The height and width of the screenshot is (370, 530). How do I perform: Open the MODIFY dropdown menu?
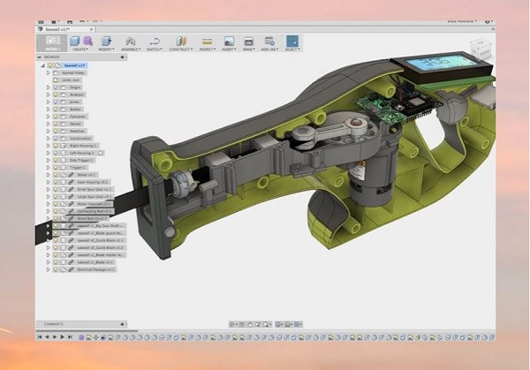coord(106,49)
